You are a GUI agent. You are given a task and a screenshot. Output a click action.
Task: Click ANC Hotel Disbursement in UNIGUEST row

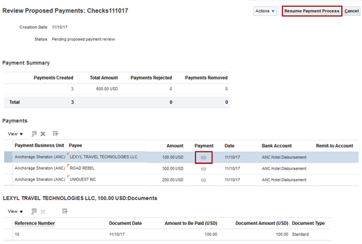pyautogui.click(x=284, y=180)
